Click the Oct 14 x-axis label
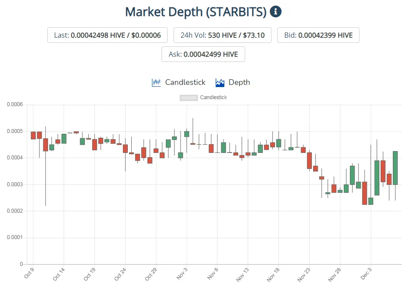 click(58, 274)
